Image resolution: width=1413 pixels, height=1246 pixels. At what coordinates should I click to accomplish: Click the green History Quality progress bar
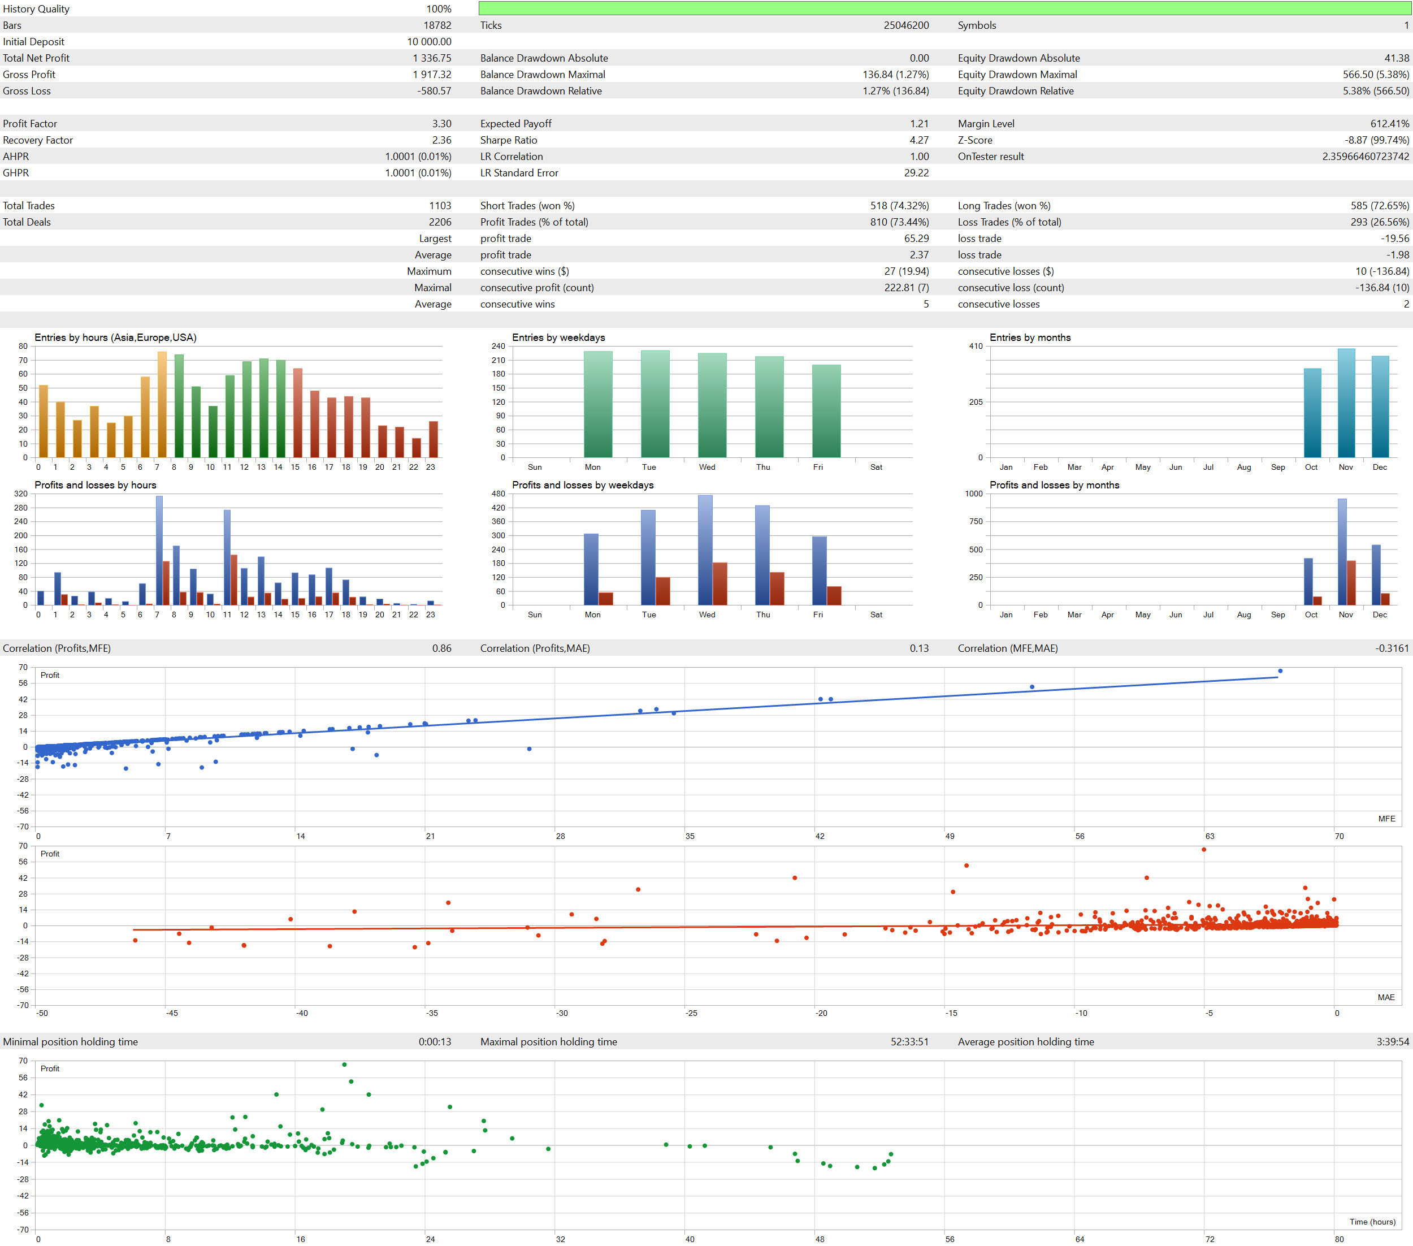944,8
